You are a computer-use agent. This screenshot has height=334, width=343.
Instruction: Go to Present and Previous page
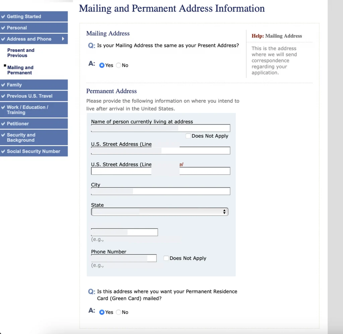tap(21, 53)
